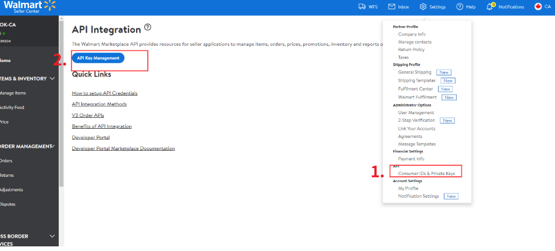The width and height of the screenshot is (555, 251).
Task: Open API Integration Methods link
Action: tap(99, 104)
